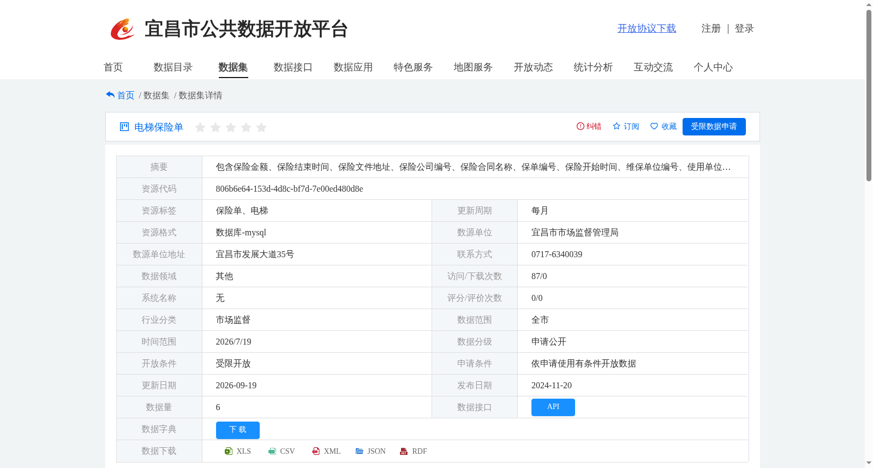873x468 pixels.
Task: Click the 宜昌市市场监督管理局 source unit value
Action: pyautogui.click(x=575, y=233)
